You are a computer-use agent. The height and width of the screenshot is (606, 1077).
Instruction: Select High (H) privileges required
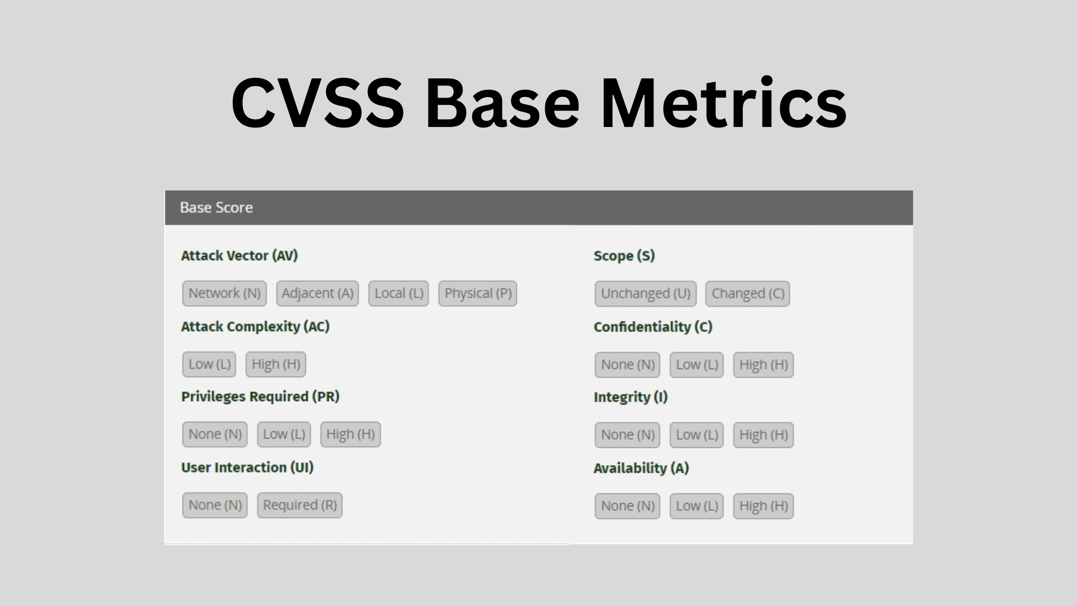[350, 434]
